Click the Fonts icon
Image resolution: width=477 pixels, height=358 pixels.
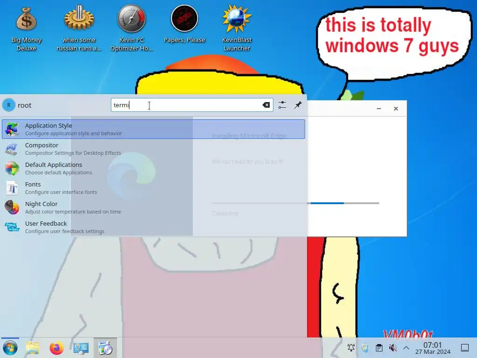pyautogui.click(x=12, y=188)
